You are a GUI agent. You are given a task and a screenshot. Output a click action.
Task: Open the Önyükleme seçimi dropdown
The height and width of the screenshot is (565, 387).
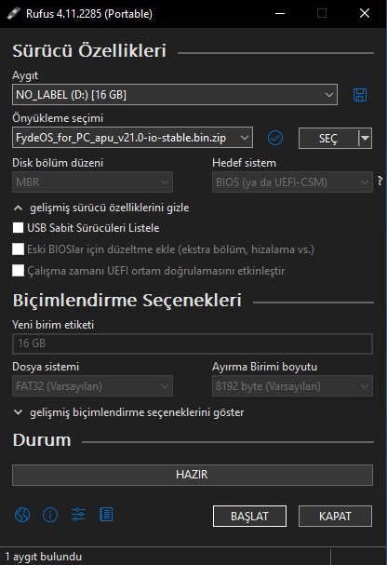tap(132, 138)
